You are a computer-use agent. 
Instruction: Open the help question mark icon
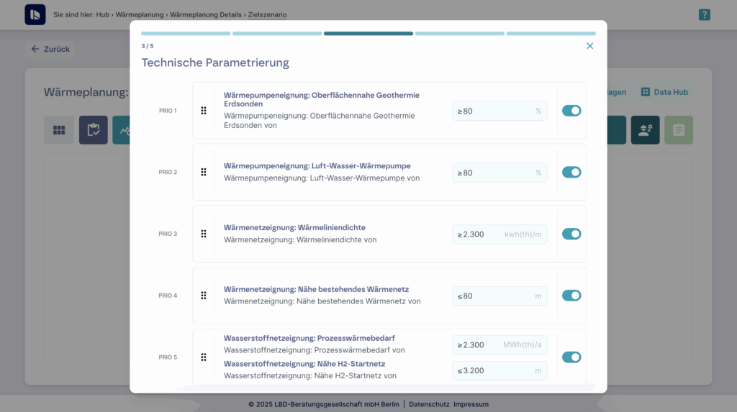704,14
